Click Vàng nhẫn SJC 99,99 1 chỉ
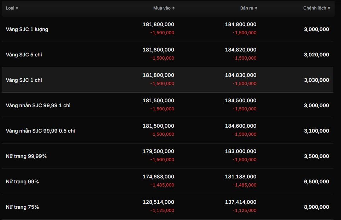The width and height of the screenshot is (341, 220). point(38,105)
